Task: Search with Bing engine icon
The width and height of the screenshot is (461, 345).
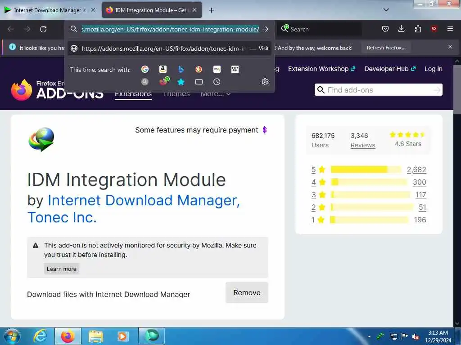Action: (181, 69)
